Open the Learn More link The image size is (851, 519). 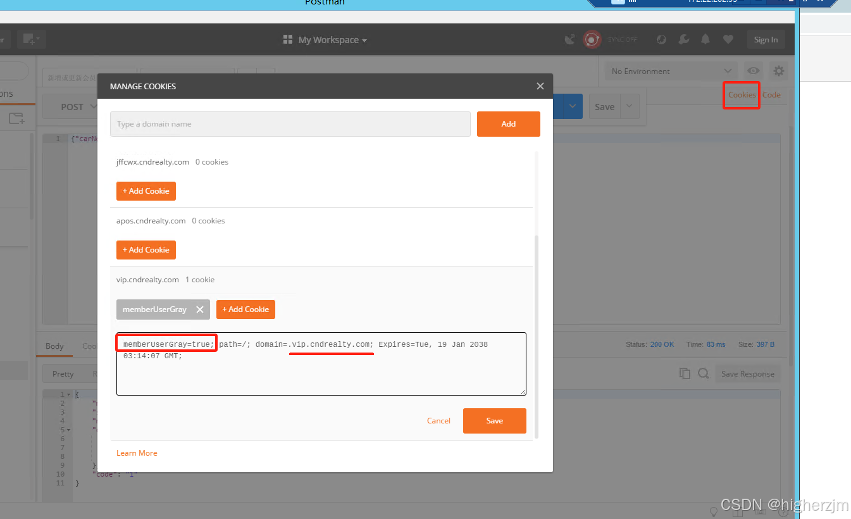click(x=137, y=453)
